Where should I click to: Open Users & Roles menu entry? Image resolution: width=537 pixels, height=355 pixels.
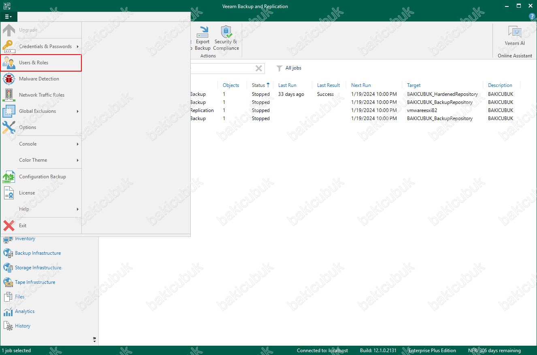(34, 63)
